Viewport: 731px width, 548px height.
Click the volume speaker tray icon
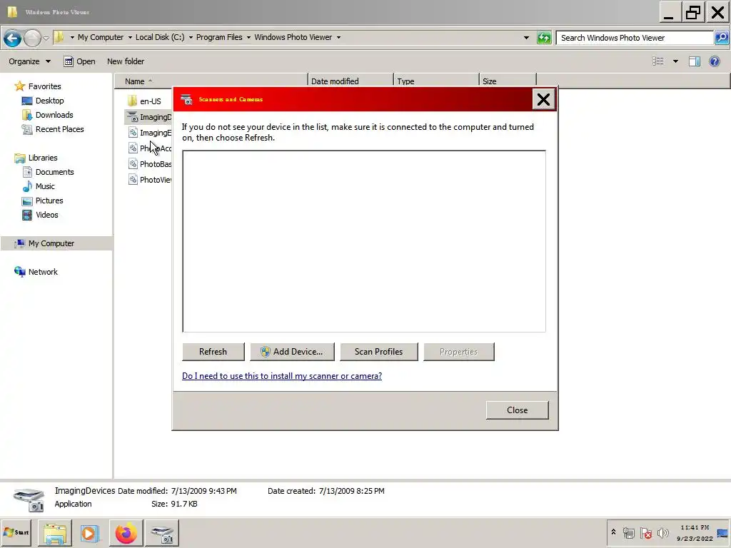[x=662, y=532]
